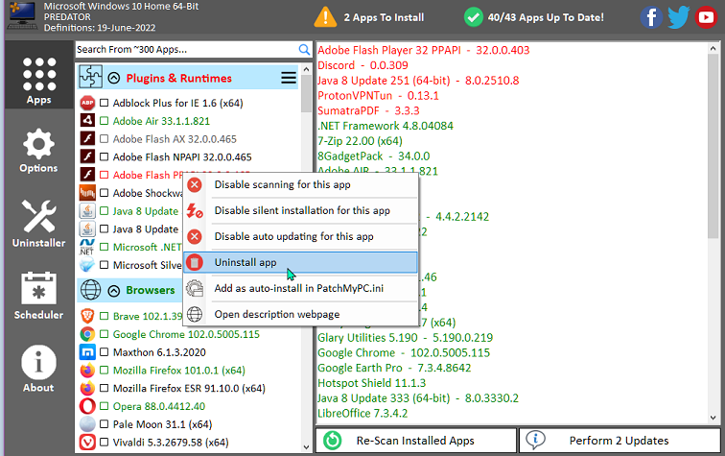Select Disable scanning for this app
The width and height of the screenshot is (725, 456).
[x=300, y=184]
